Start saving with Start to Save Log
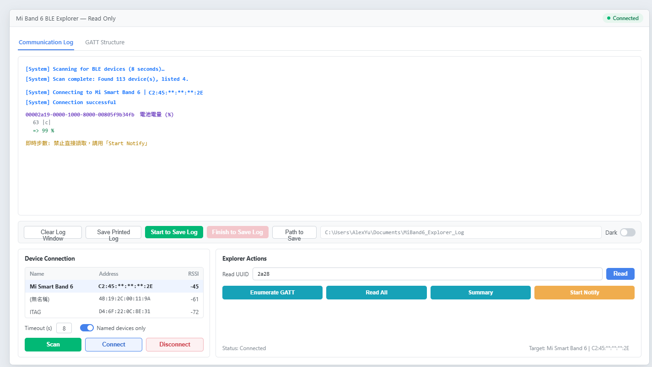Screen dimensions: 652x367 (174, 232)
